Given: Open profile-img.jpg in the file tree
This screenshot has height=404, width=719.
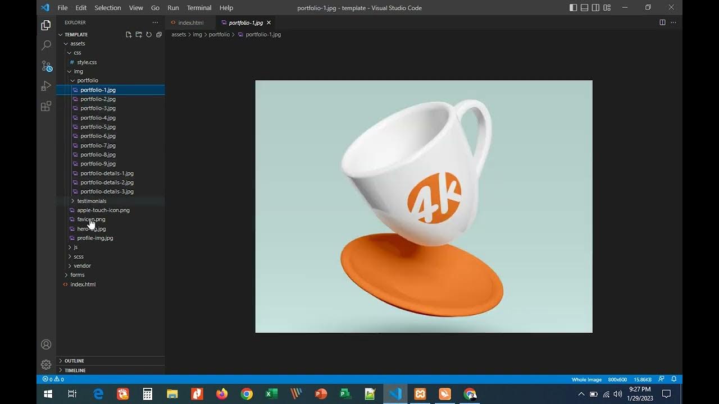Looking at the screenshot, I should point(95,238).
